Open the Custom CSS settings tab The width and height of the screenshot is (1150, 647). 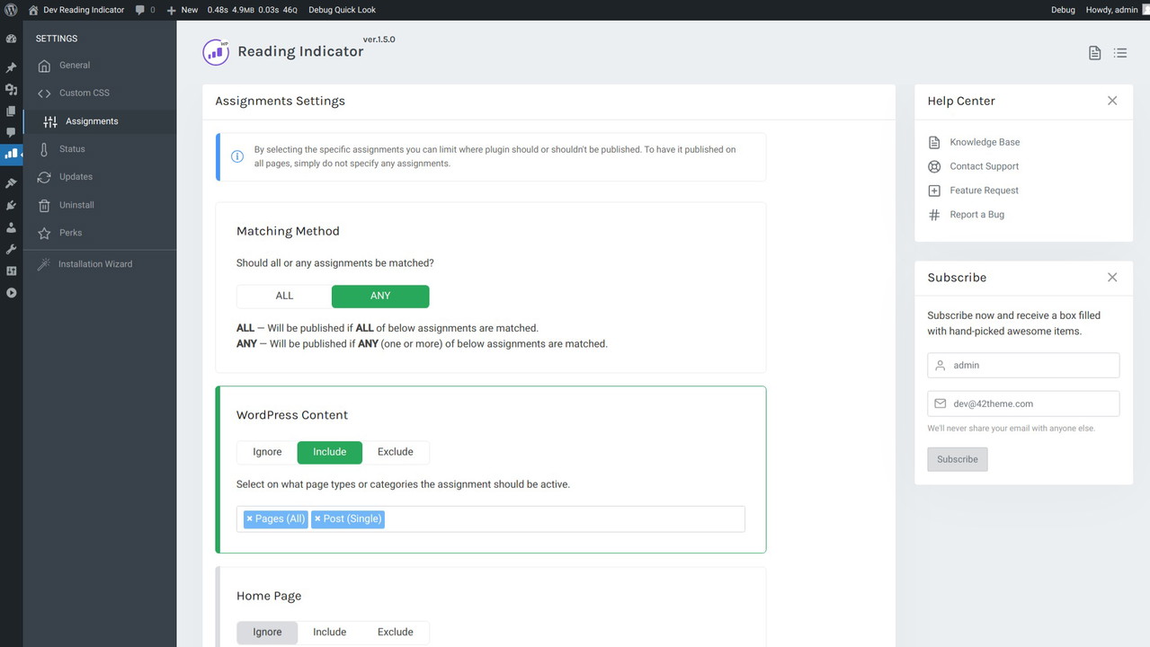(x=84, y=93)
